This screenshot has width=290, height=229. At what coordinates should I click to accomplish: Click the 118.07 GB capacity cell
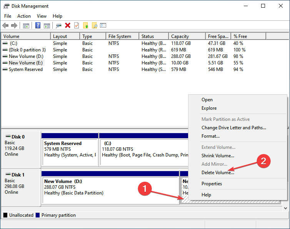coord(181,43)
